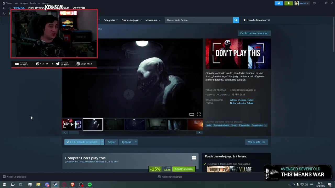This screenshot has width=335, height=188.
Task: Click the page vertical scrollbar
Action: point(333,34)
